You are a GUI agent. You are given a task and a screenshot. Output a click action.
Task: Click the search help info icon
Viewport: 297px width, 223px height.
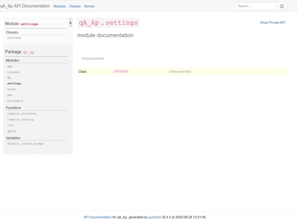pos(282,6)
